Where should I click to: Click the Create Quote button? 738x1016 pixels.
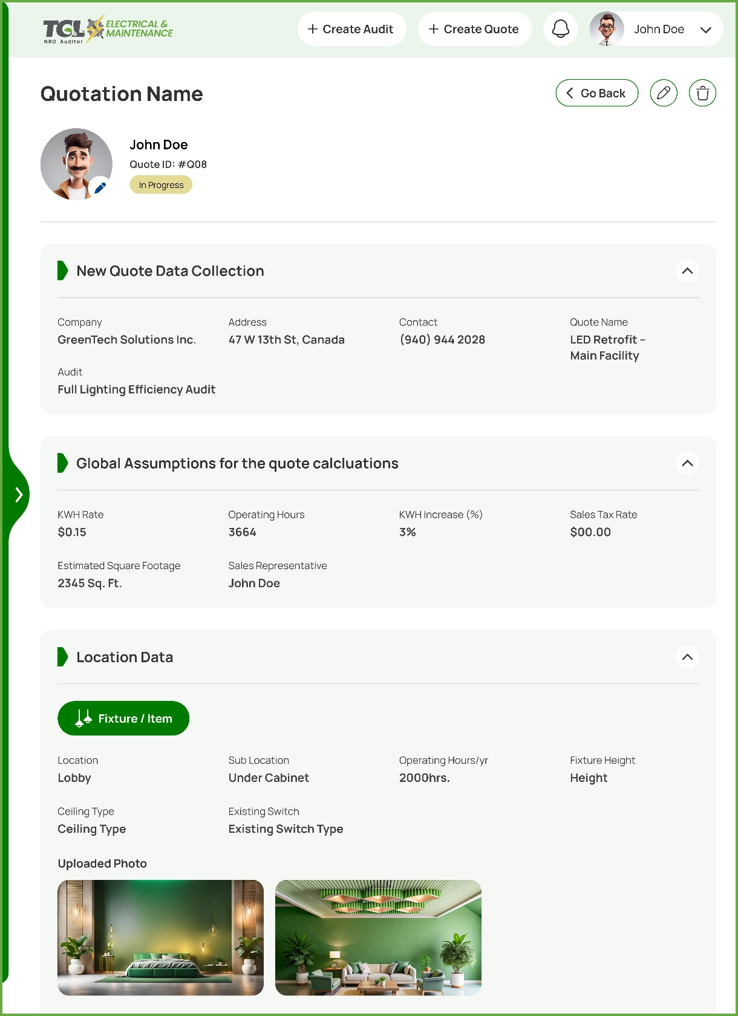(x=474, y=29)
